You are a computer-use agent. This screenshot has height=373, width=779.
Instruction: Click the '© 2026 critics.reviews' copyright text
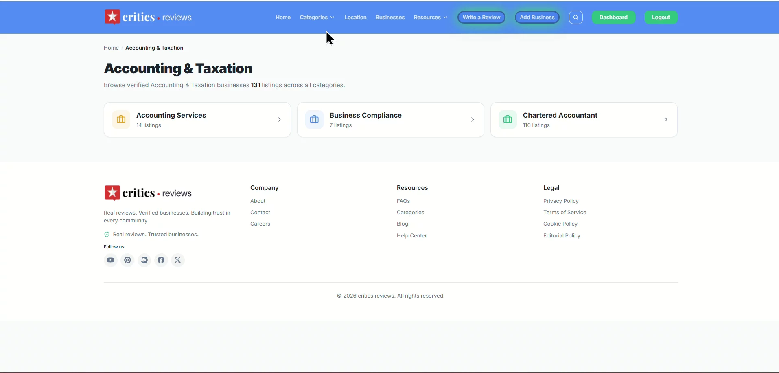[391, 296]
